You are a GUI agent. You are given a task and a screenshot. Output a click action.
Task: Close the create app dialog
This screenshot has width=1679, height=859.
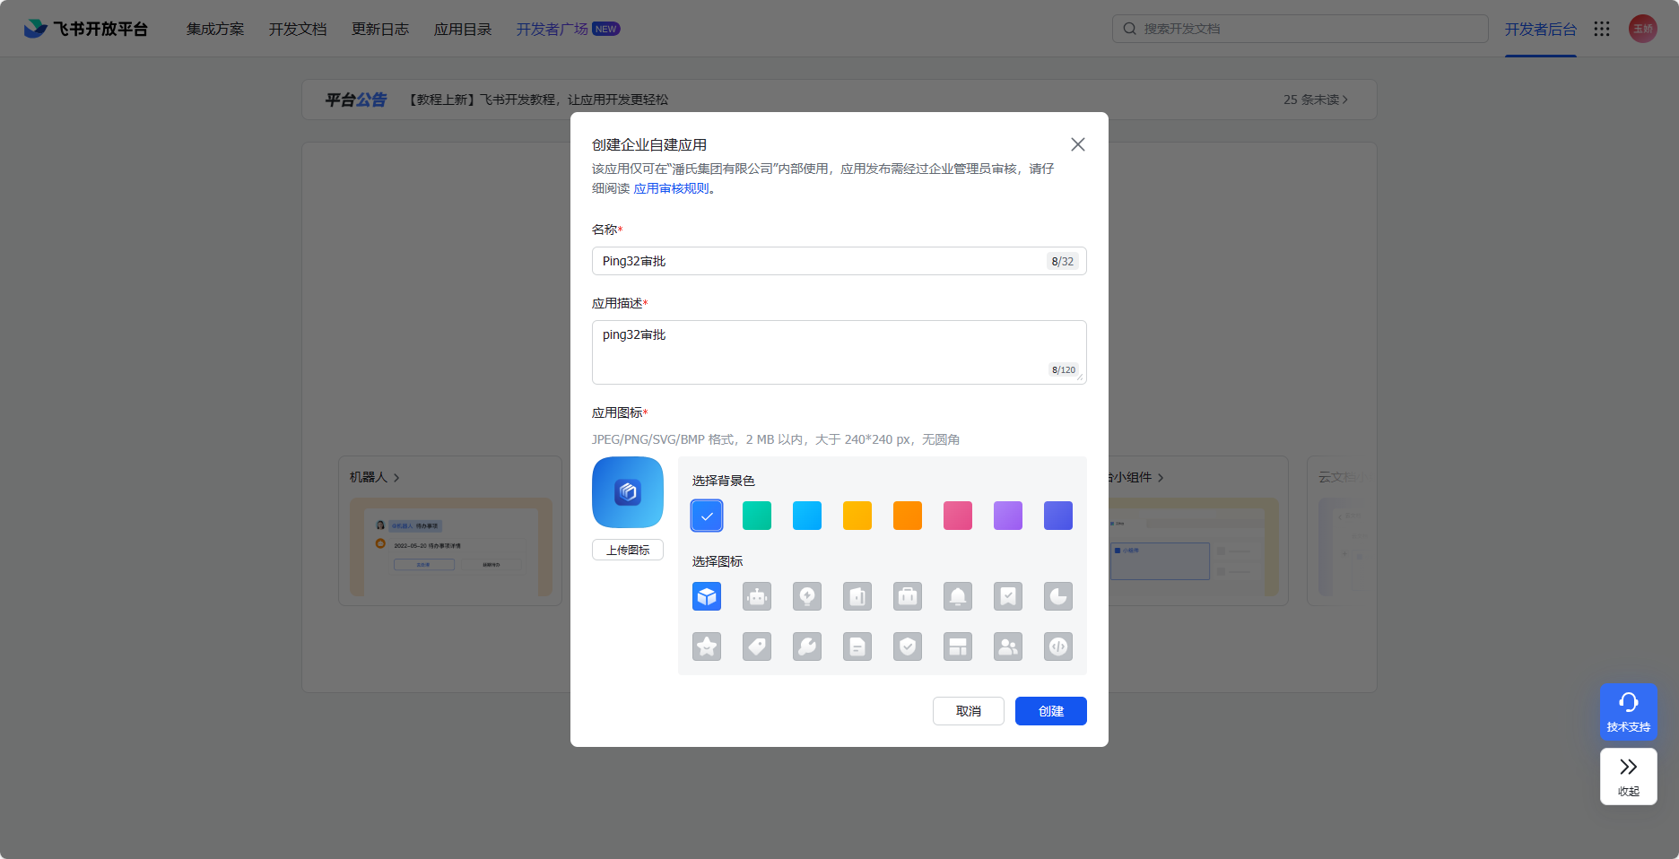(x=1078, y=144)
